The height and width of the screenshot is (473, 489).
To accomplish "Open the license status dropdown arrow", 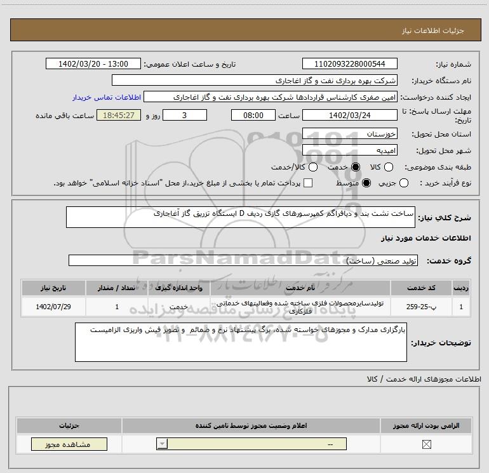I will [162, 444].
